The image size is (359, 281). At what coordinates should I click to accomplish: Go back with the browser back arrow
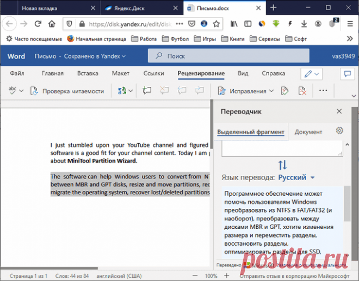point(9,24)
